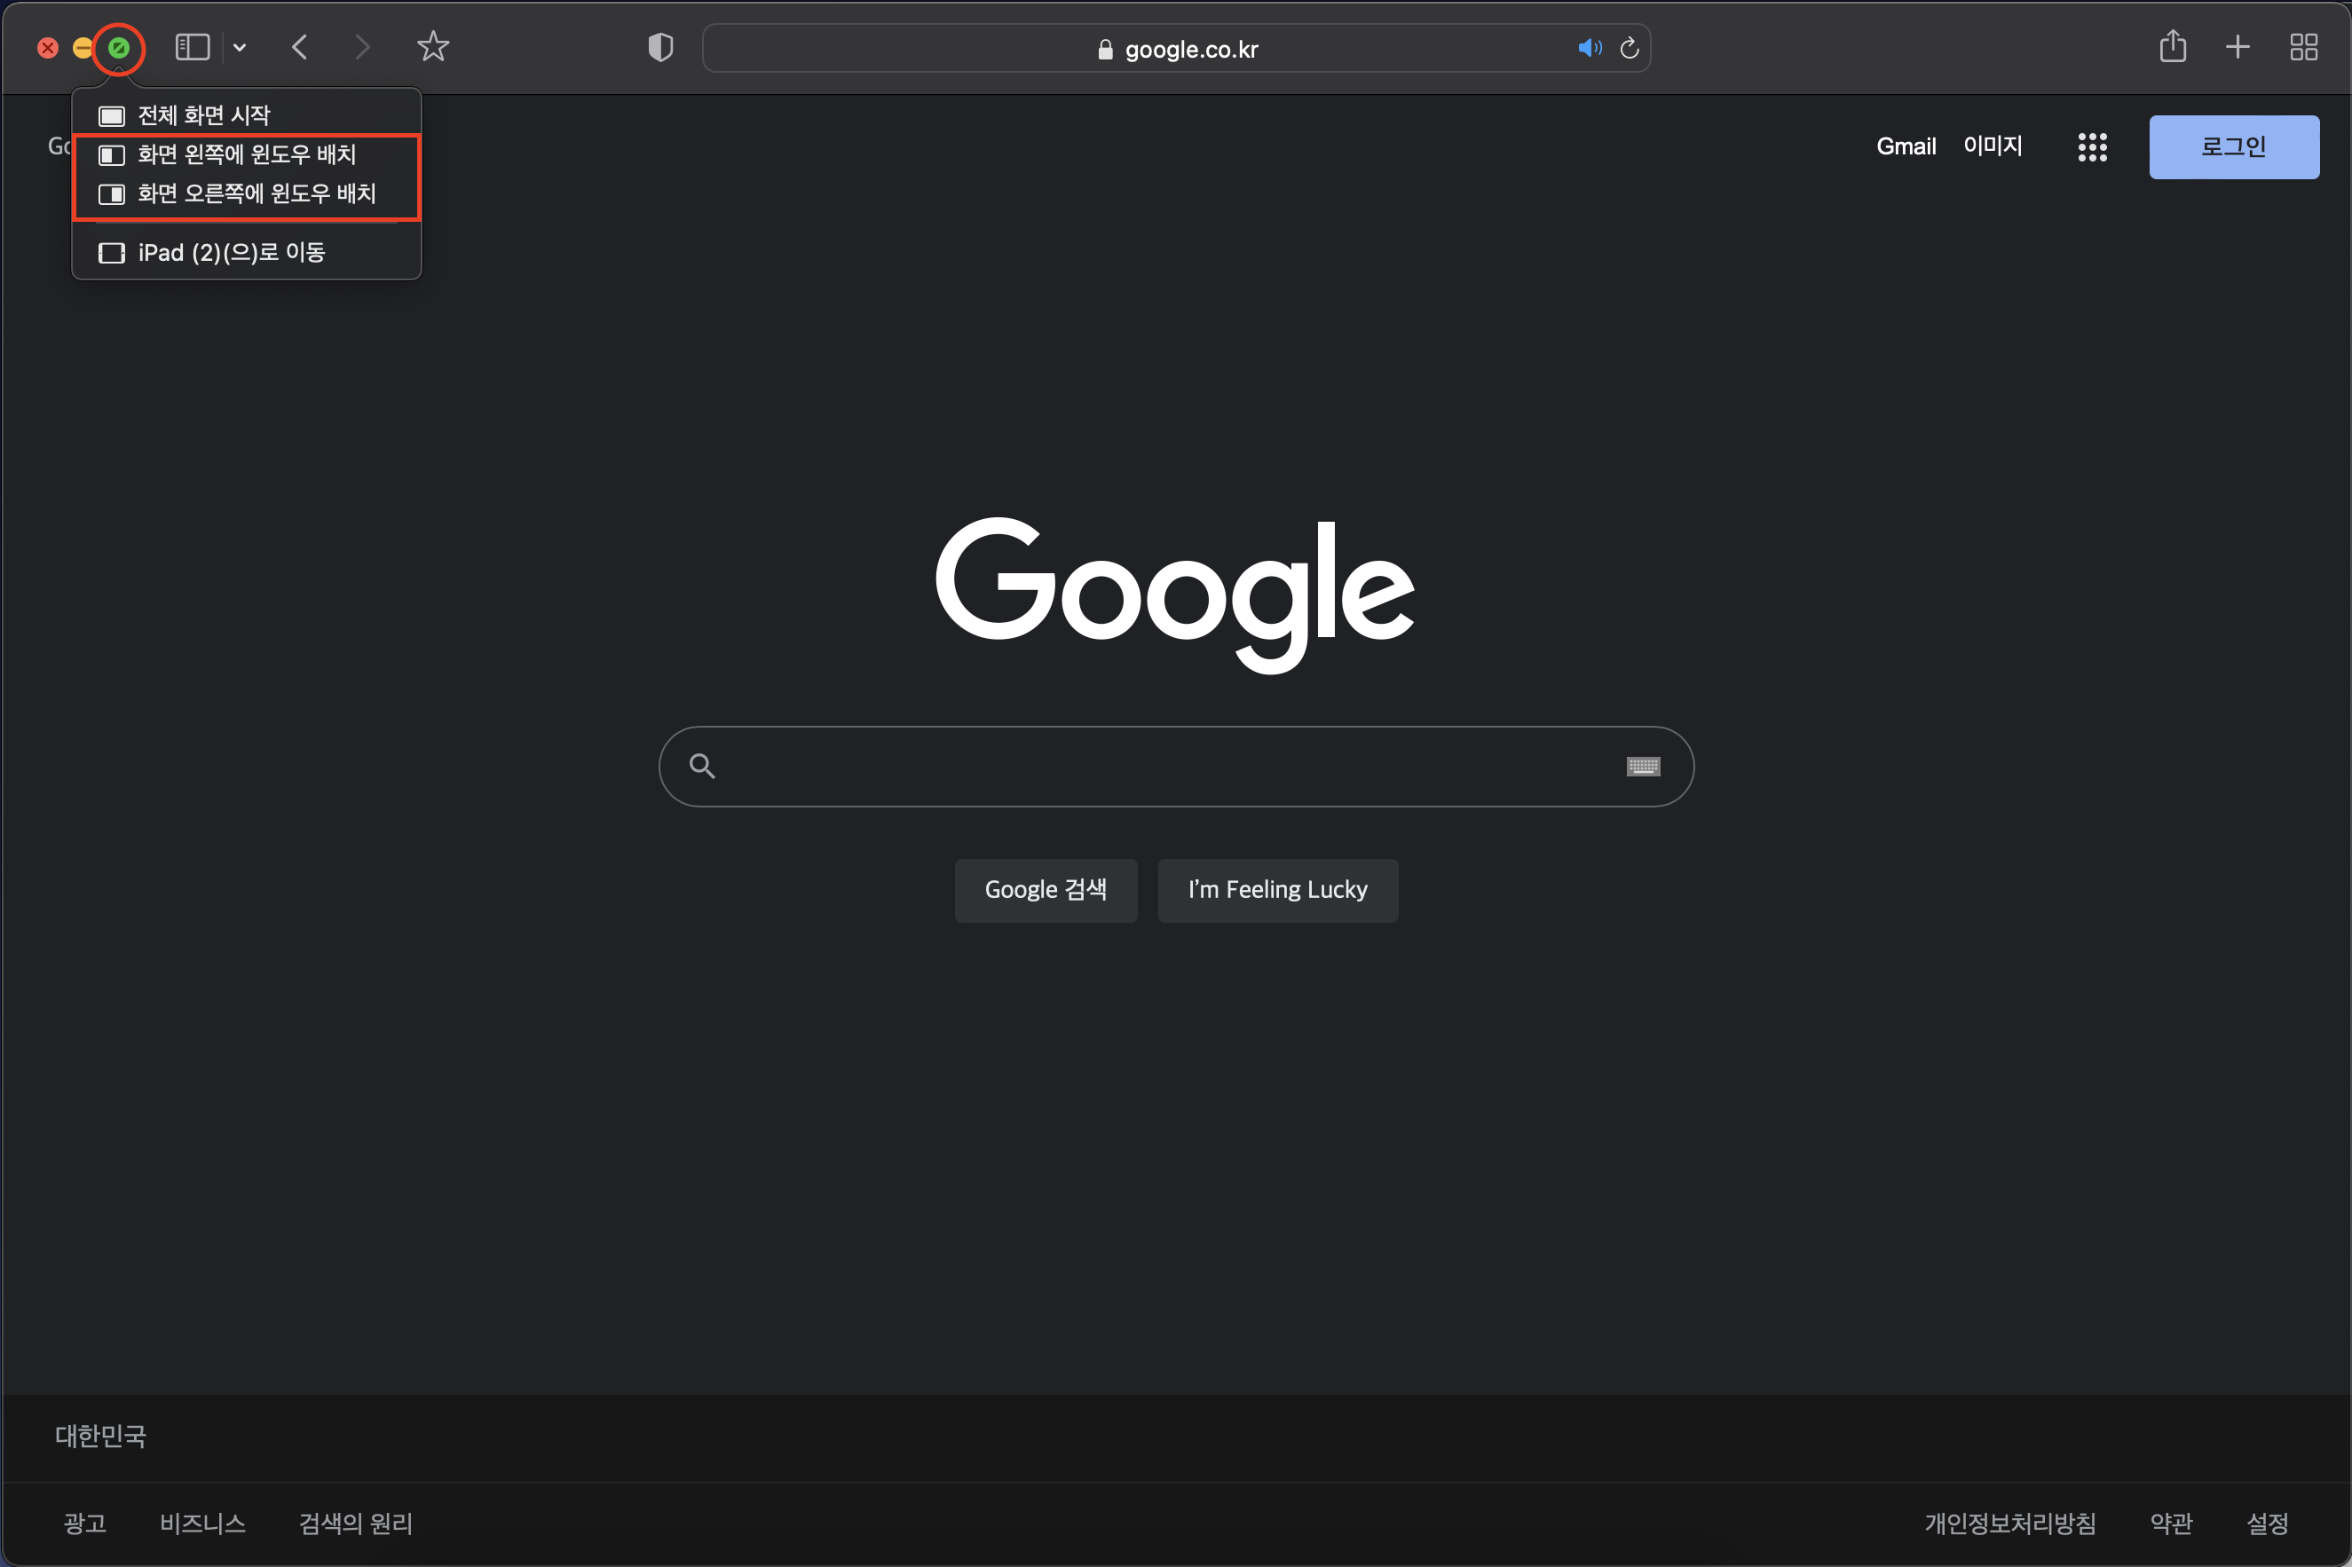
Task: Open 설정 in the footer
Action: (2266, 1523)
